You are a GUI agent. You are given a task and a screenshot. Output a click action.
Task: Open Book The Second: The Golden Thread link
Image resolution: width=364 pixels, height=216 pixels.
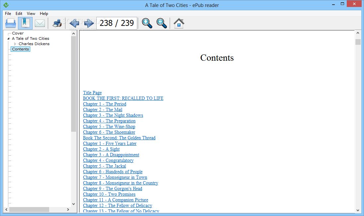(x=119, y=138)
